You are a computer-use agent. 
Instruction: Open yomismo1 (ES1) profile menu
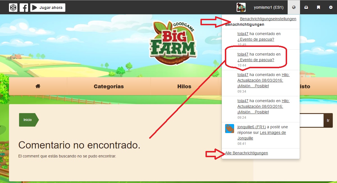[269, 8]
